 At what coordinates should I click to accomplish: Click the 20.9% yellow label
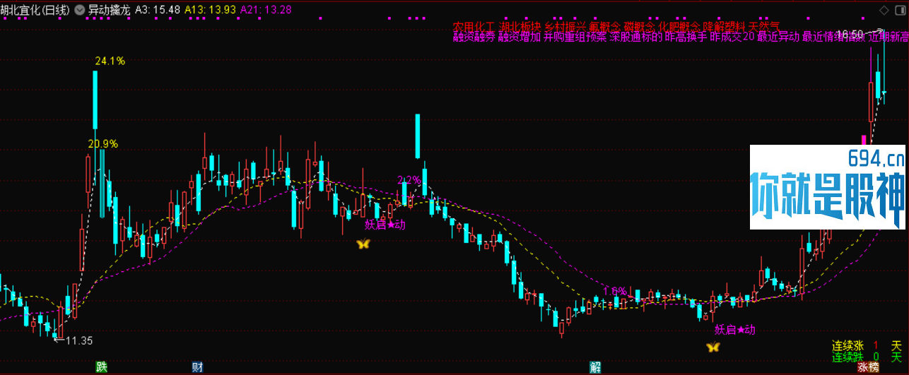[102, 143]
